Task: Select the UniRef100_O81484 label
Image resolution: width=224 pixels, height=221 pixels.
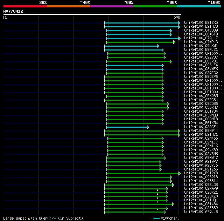Action: click(x=201, y=204)
